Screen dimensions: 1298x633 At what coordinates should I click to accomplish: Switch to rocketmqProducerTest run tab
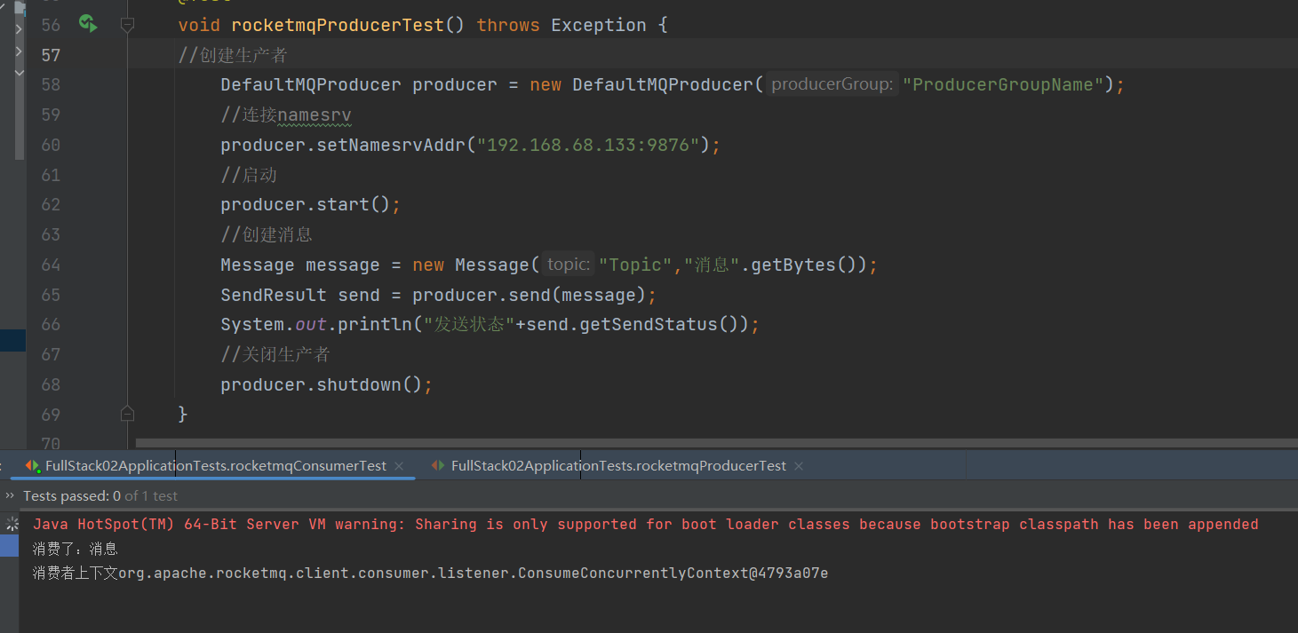[618, 465]
